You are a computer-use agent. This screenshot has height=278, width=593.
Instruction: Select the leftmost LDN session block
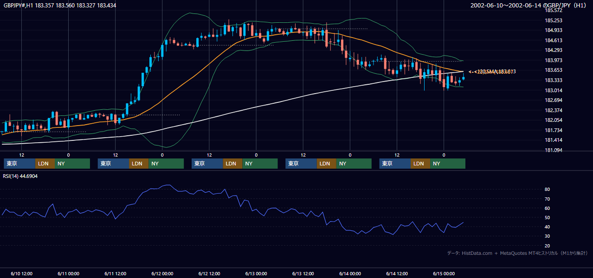pos(45,164)
